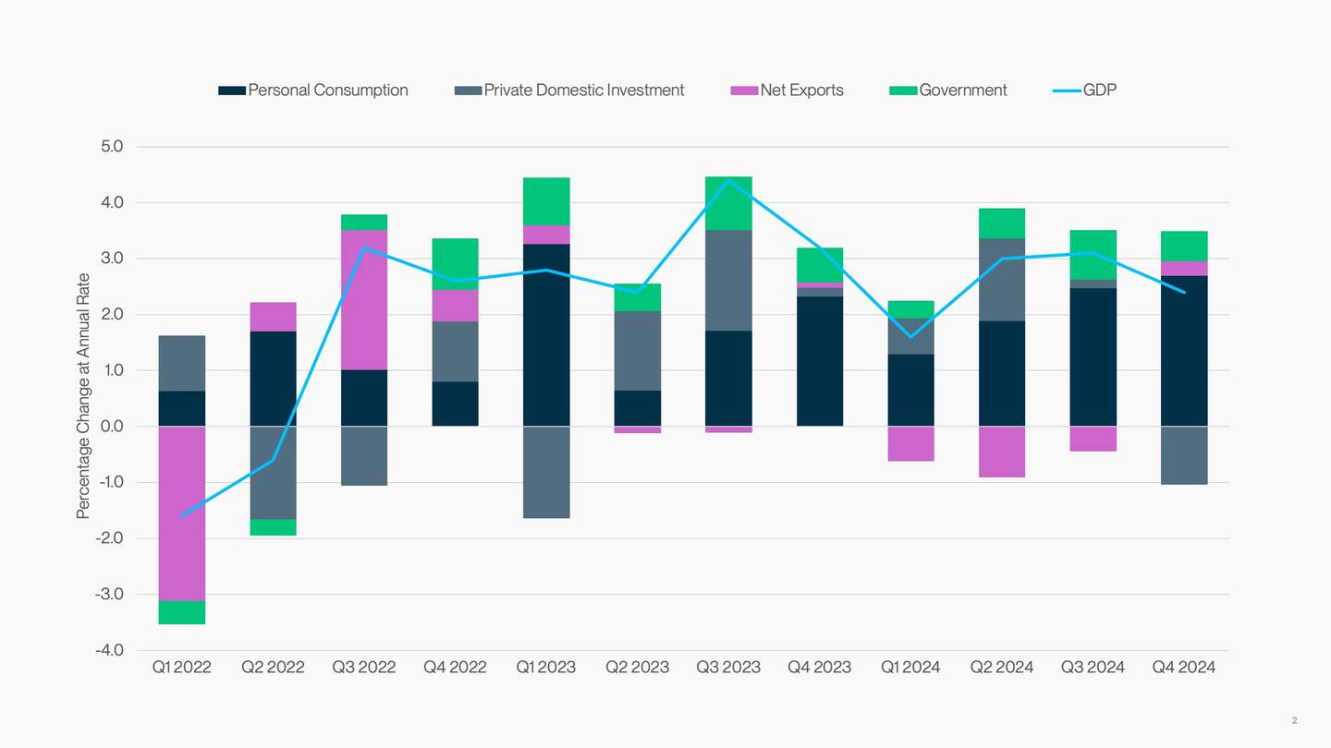Select the Q2 2023 axis label

click(x=637, y=667)
